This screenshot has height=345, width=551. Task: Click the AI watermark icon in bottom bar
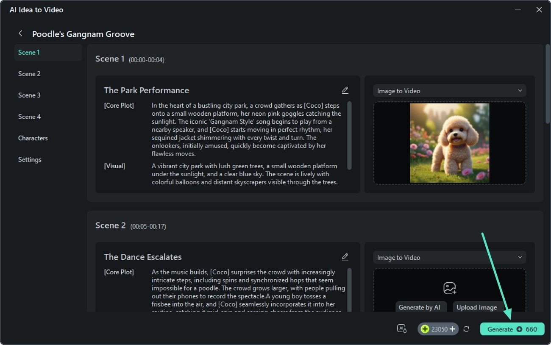402,329
